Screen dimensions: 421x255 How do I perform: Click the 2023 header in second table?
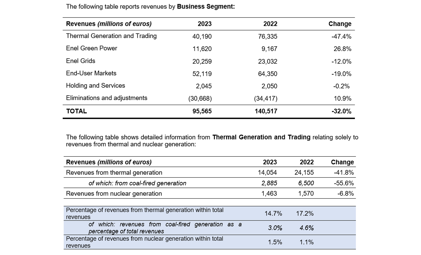point(270,162)
